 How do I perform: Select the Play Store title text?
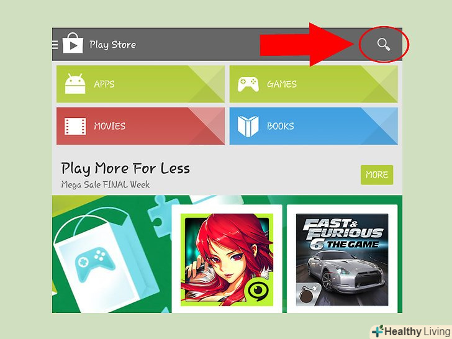(x=112, y=45)
